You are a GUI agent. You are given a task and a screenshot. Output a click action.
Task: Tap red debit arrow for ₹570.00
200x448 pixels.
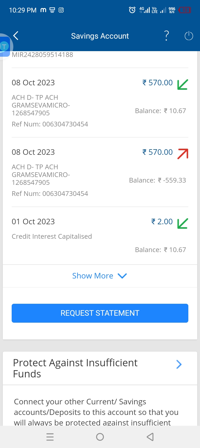point(182,154)
